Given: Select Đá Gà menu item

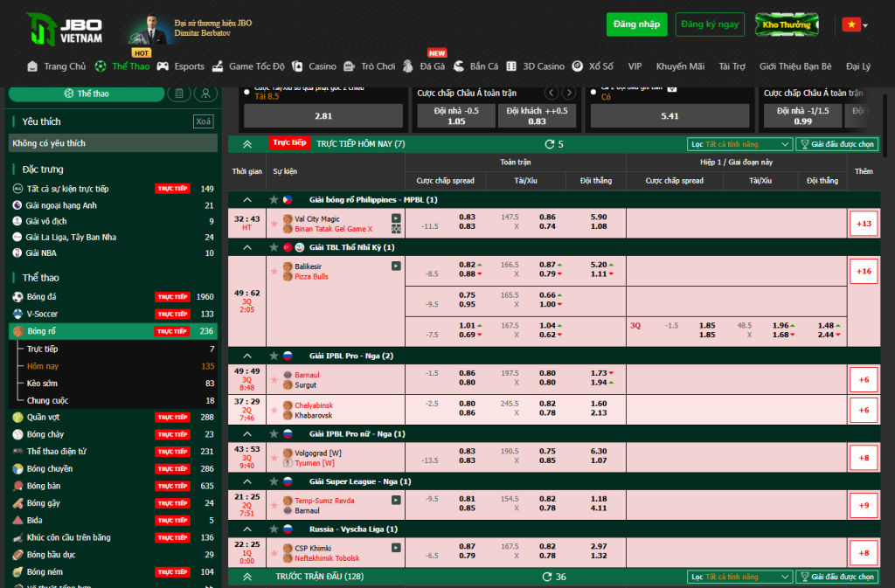Looking at the screenshot, I should coord(424,66).
